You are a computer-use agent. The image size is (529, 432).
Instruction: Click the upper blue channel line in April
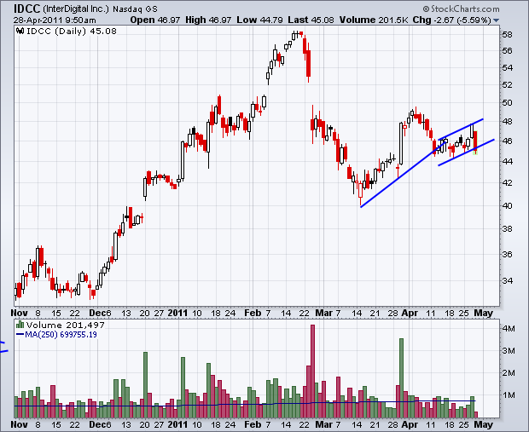tap(461, 129)
